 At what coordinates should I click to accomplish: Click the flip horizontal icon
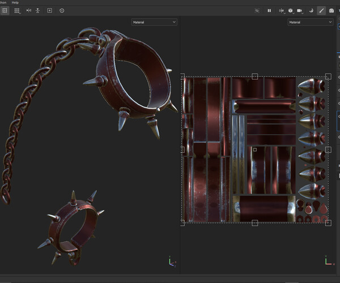click(29, 10)
